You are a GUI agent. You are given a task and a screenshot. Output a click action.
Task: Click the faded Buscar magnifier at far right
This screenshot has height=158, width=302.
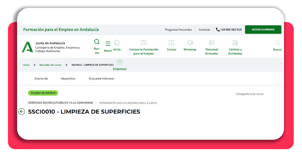(x=277, y=42)
